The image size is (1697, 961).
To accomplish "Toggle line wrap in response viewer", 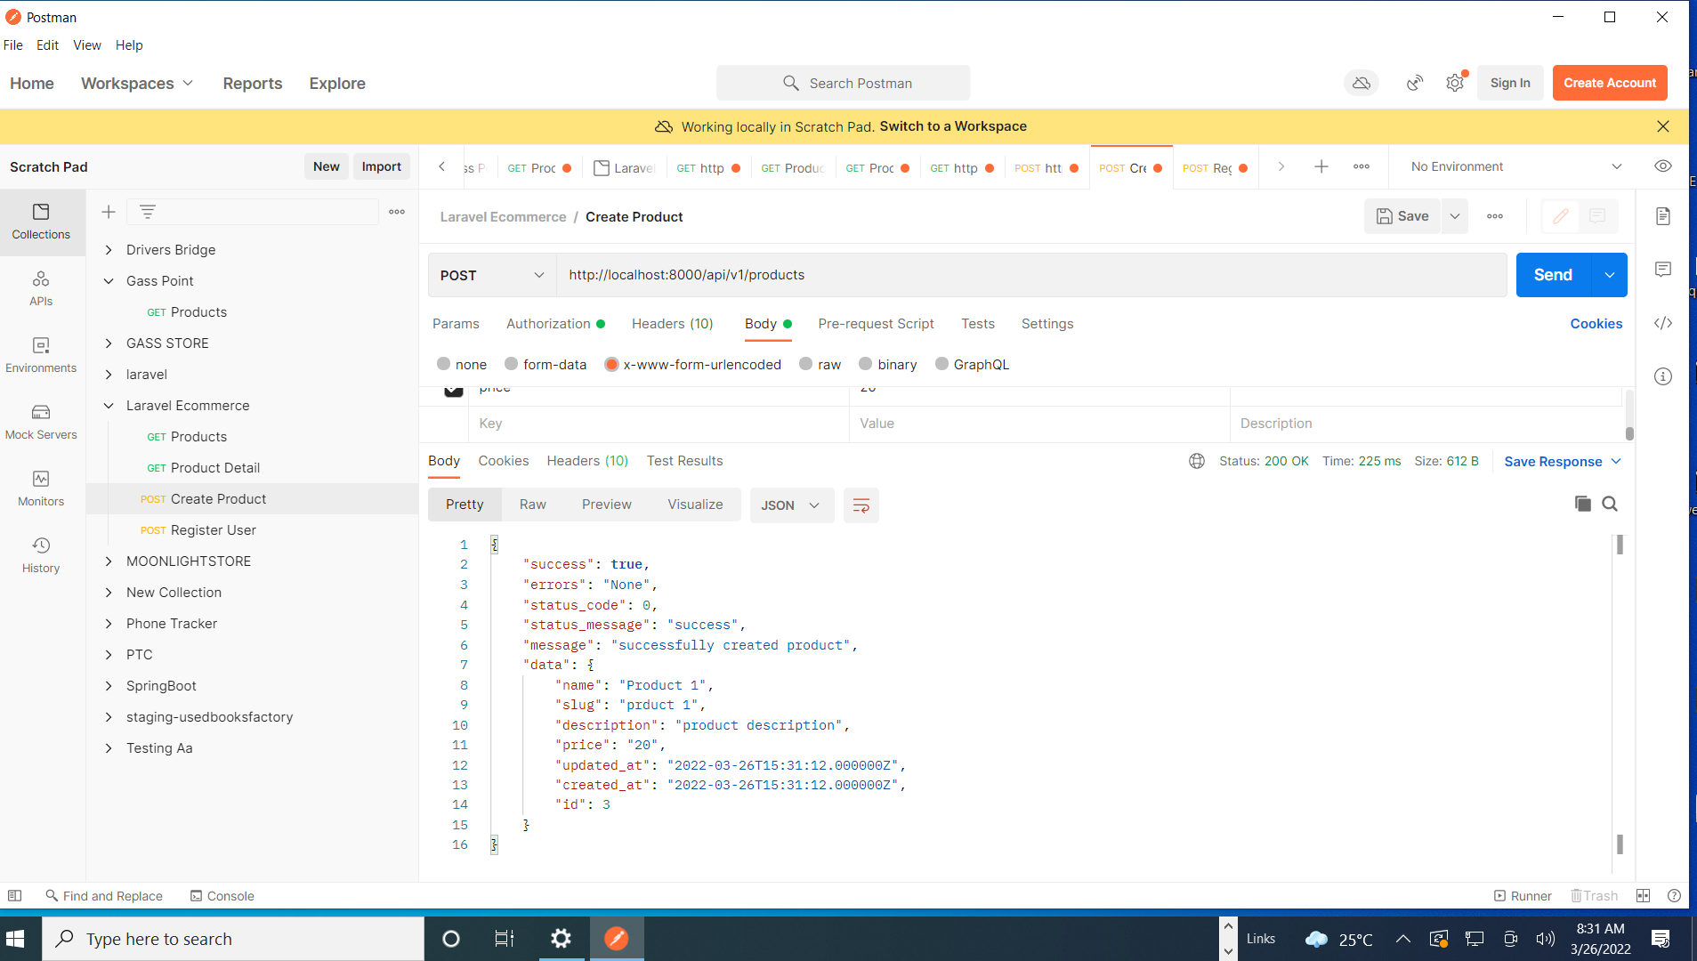I will pyautogui.click(x=861, y=505).
